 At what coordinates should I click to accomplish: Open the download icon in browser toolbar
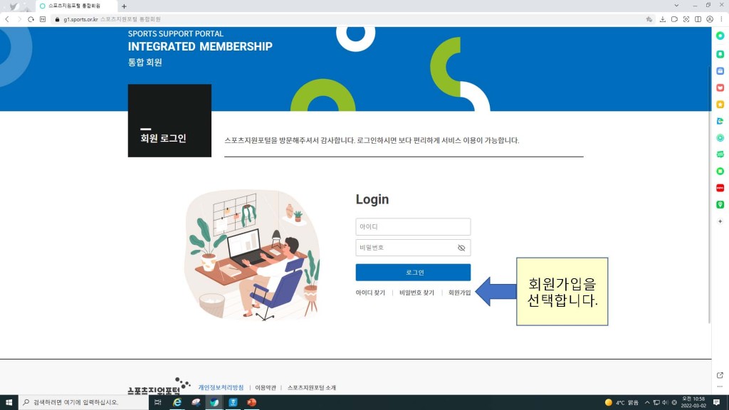[x=662, y=19]
